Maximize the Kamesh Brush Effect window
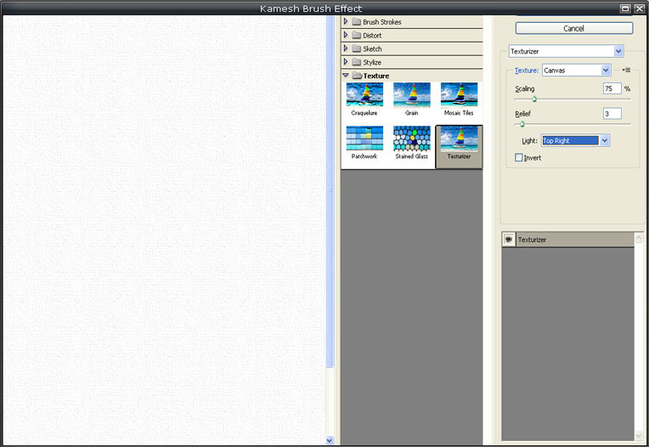 pos(625,8)
